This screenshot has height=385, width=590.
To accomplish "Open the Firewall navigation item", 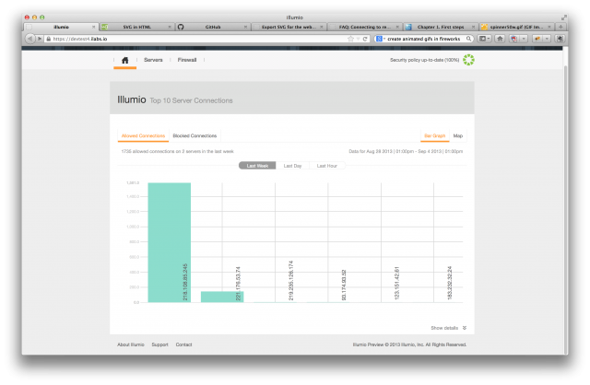I will pyautogui.click(x=187, y=60).
